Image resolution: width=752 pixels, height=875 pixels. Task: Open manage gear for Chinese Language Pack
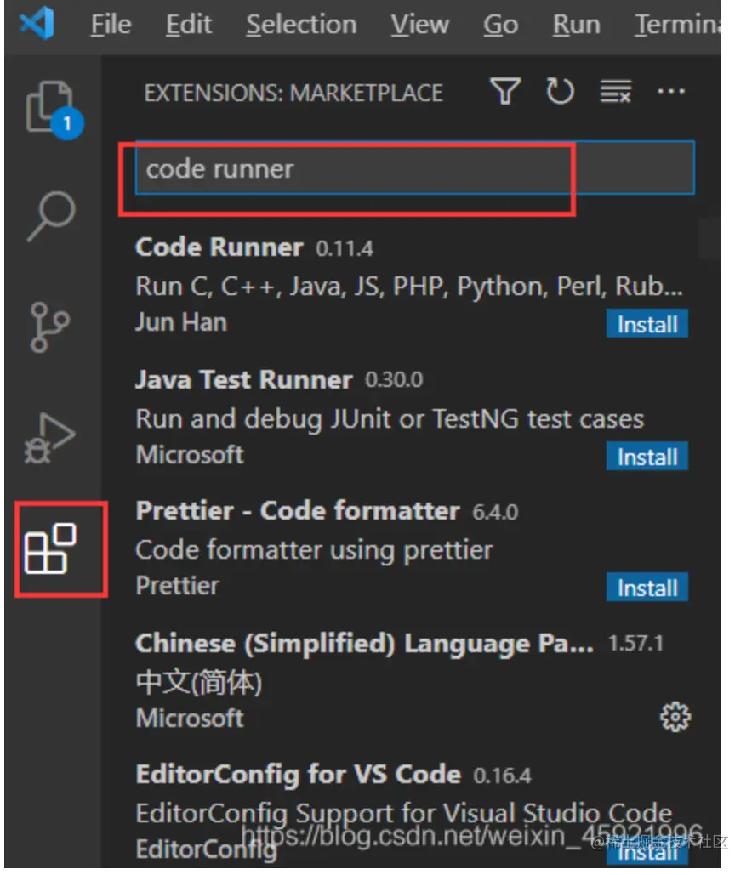coord(675,719)
